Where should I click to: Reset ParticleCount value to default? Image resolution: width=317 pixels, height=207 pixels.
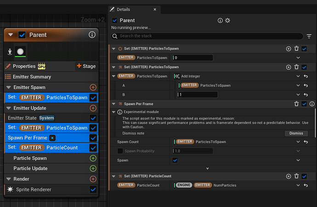tap(306, 185)
